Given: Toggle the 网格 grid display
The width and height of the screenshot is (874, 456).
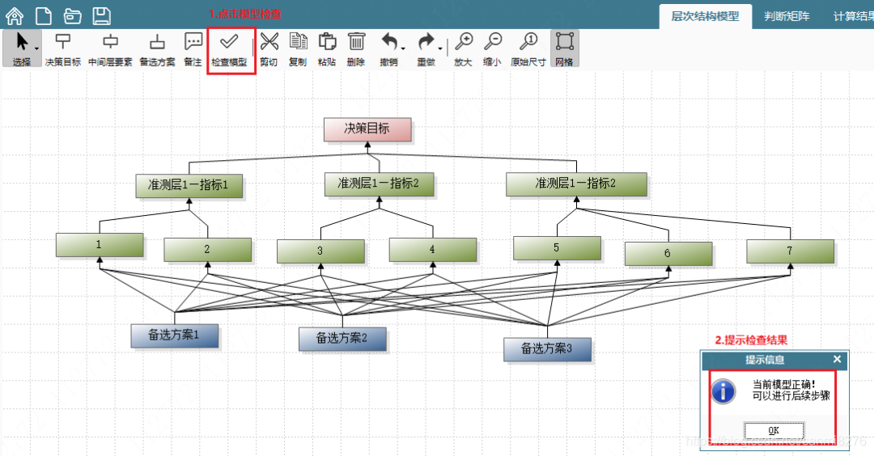Looking at the screenshot, I should (565, 49).
